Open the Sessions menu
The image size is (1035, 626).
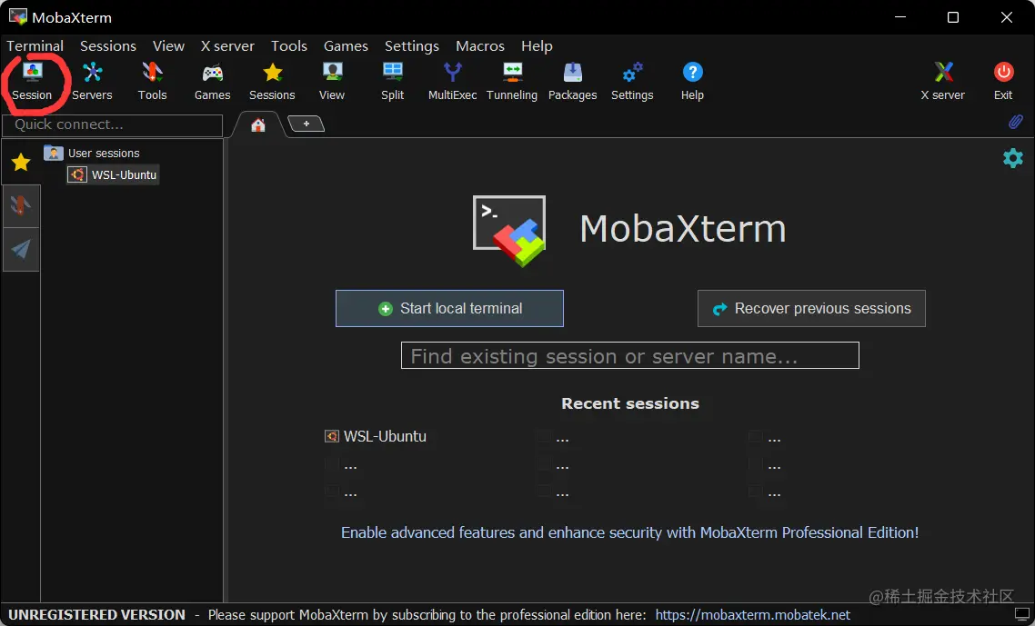[x=108, y=45]
